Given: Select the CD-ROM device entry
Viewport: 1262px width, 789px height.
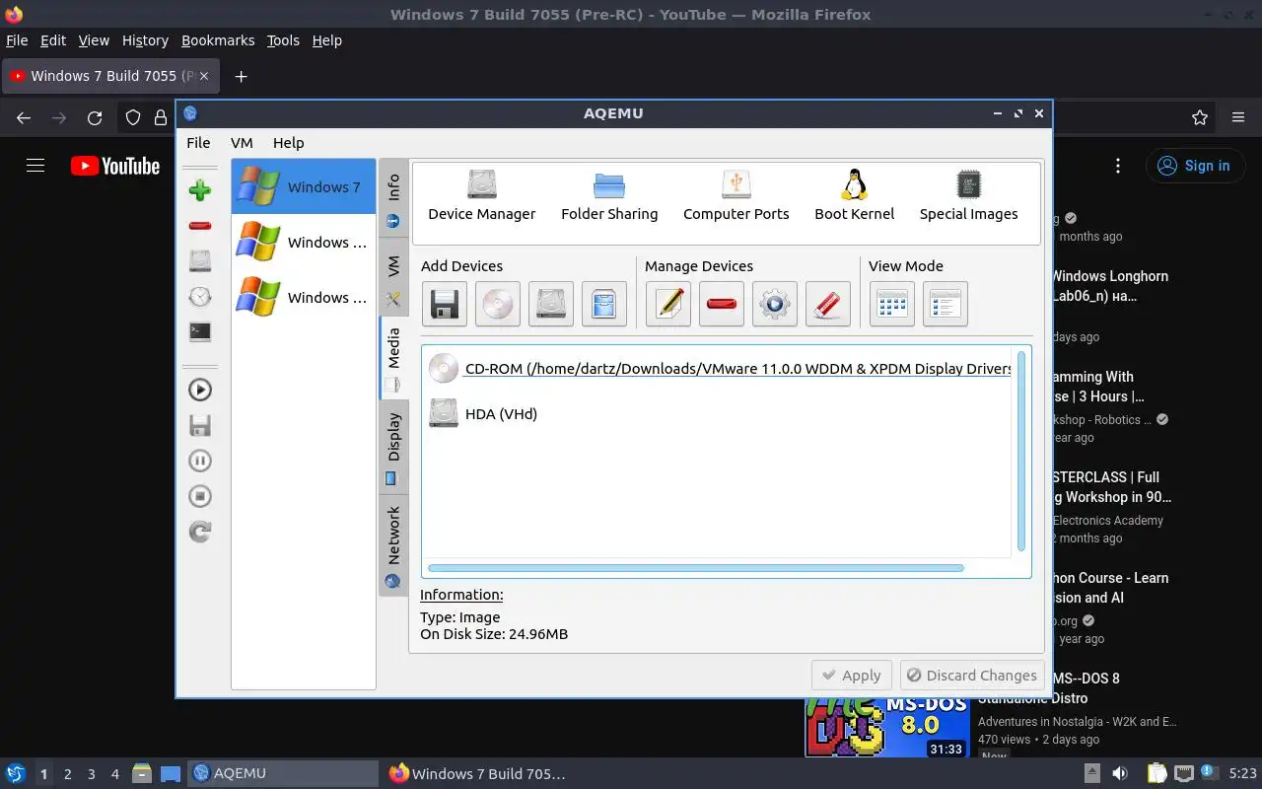Looking at the screenshot, I should (x=720, y=369).
